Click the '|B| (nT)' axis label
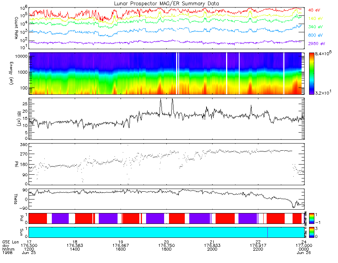338x263 pixels. 19,119
